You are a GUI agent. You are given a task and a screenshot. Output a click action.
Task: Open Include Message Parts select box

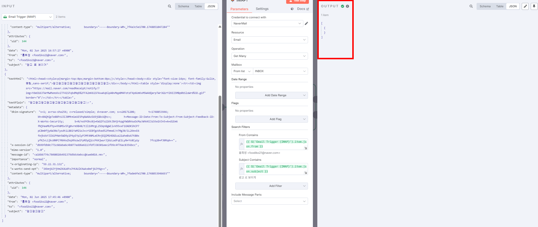point(270,201)
